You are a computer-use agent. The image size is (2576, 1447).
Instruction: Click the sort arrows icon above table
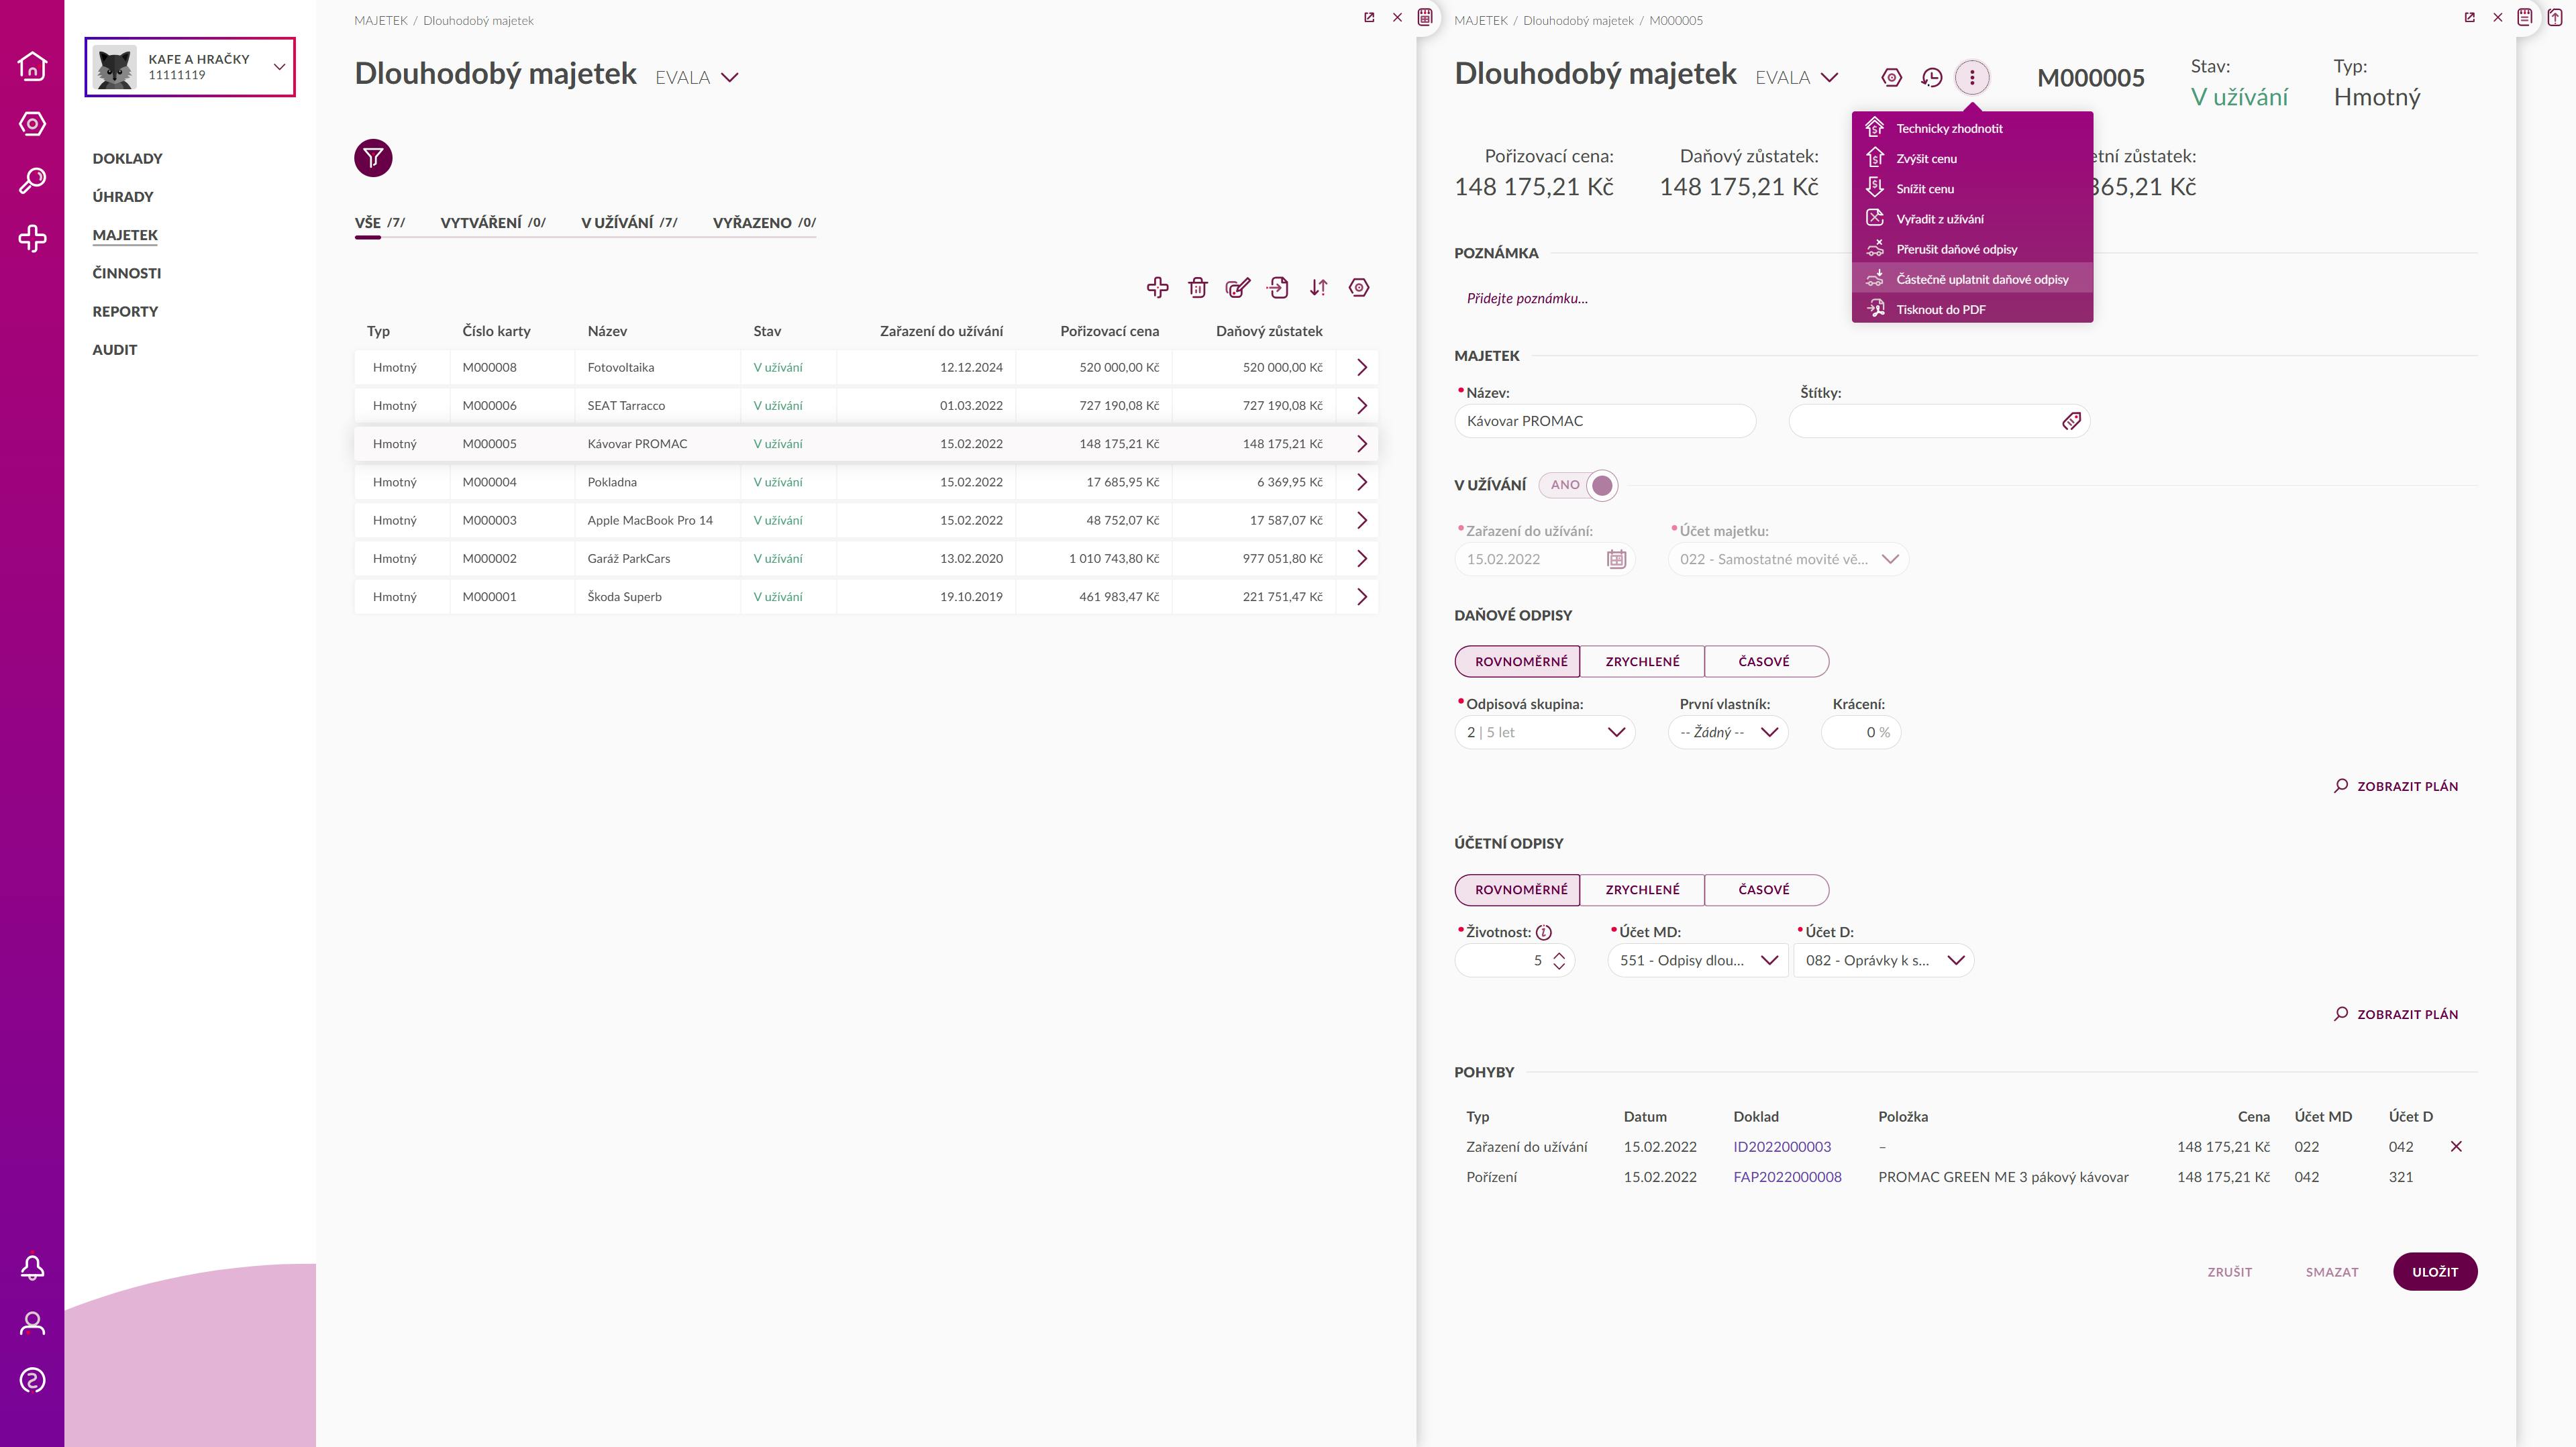tap(1318, 288)
